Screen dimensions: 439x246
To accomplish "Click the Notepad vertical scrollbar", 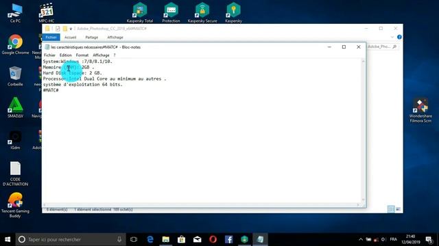I will (x=364, y=131).
